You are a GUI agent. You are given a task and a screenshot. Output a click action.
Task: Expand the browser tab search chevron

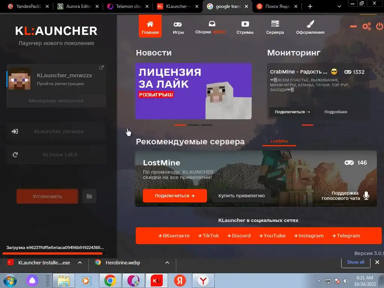tap(339, 7)
